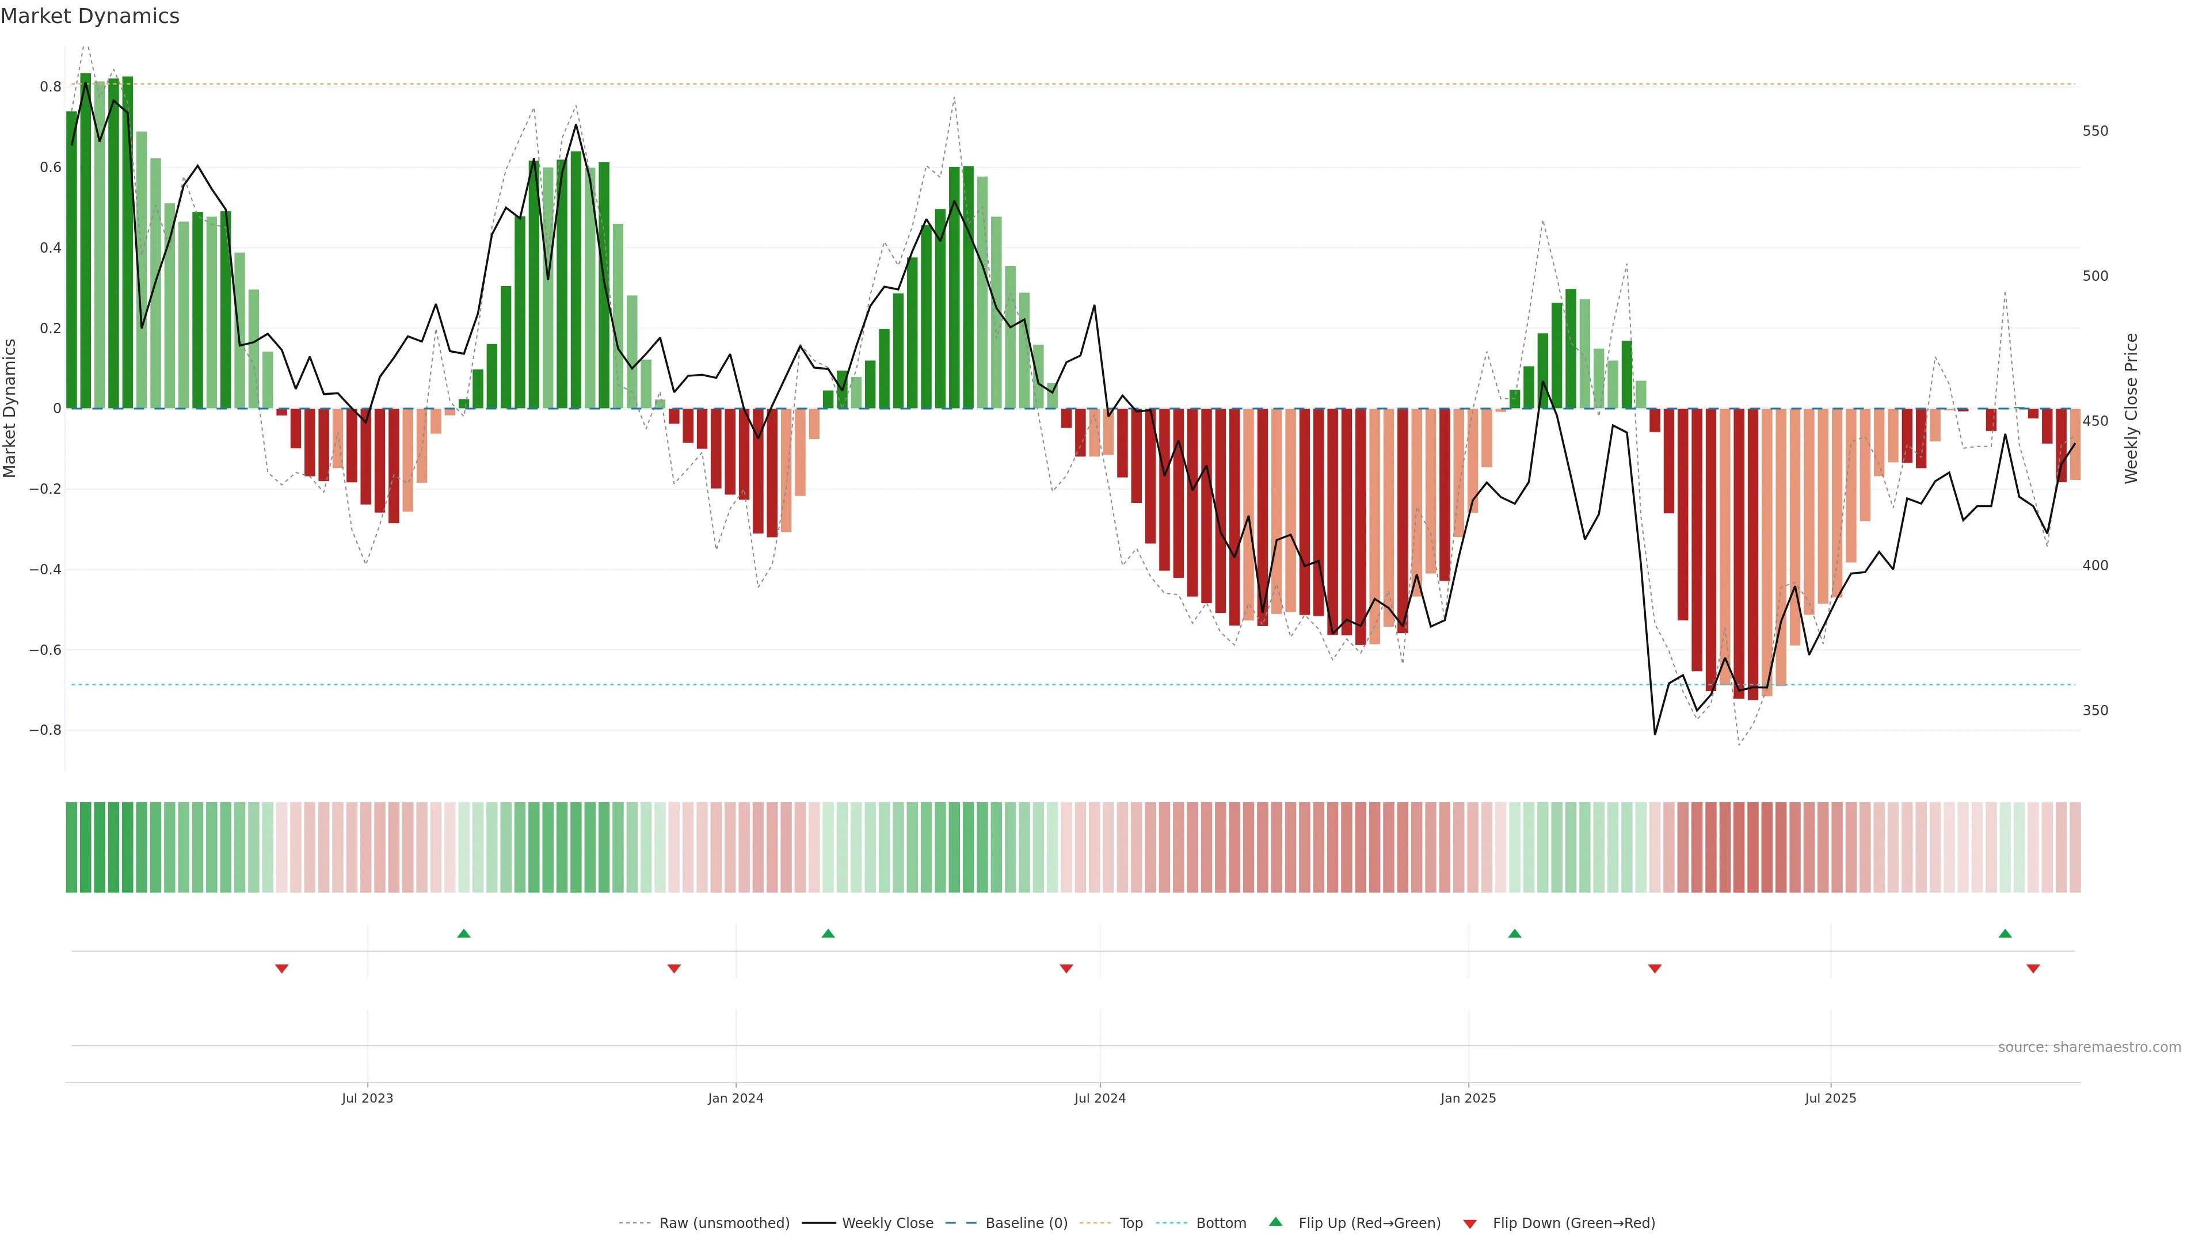Click the Weekly Close Price axis title
Screen dimensions: 2210x1243
tap(2132, 409)
